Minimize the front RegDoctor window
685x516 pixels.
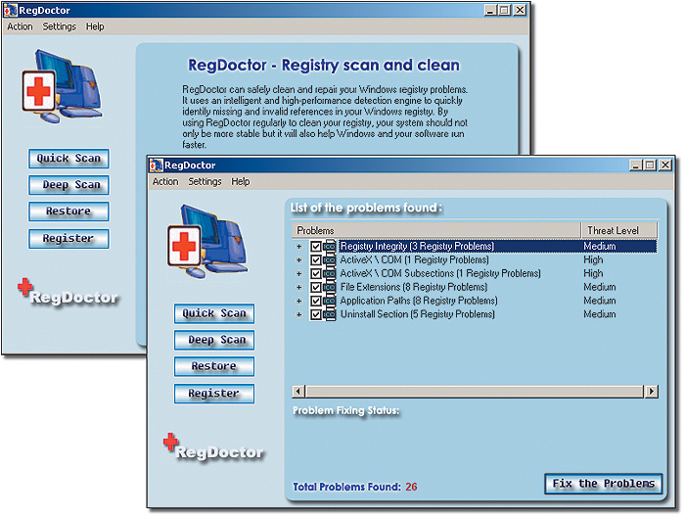[636, 164]
